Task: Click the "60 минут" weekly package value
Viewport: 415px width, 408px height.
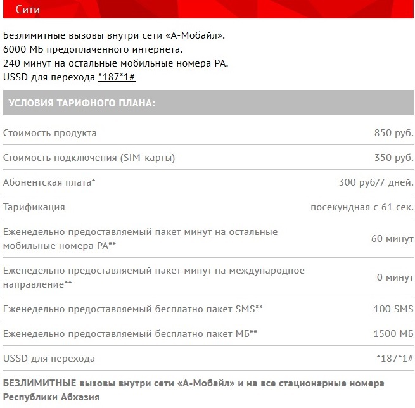Action: coord(392,239)
